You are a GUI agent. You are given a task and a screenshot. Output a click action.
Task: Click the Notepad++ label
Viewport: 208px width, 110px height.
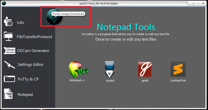(77, 80)
